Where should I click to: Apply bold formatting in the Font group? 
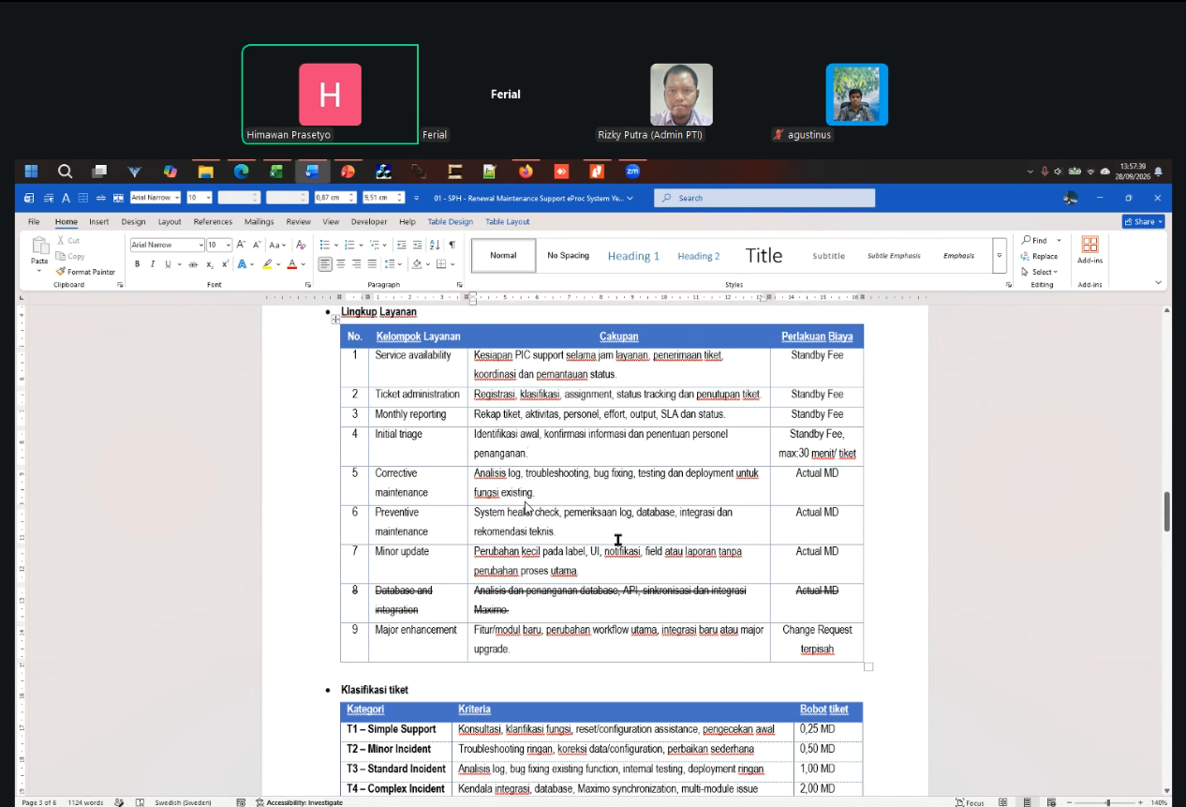click(x=137, y=264)
